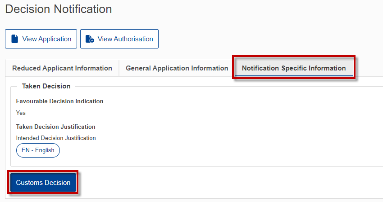Image resolution: width=383 pixels, height=202 pixels.
Task: Click the checkmark badge on the authorisation icon
Action: [92, 41]
